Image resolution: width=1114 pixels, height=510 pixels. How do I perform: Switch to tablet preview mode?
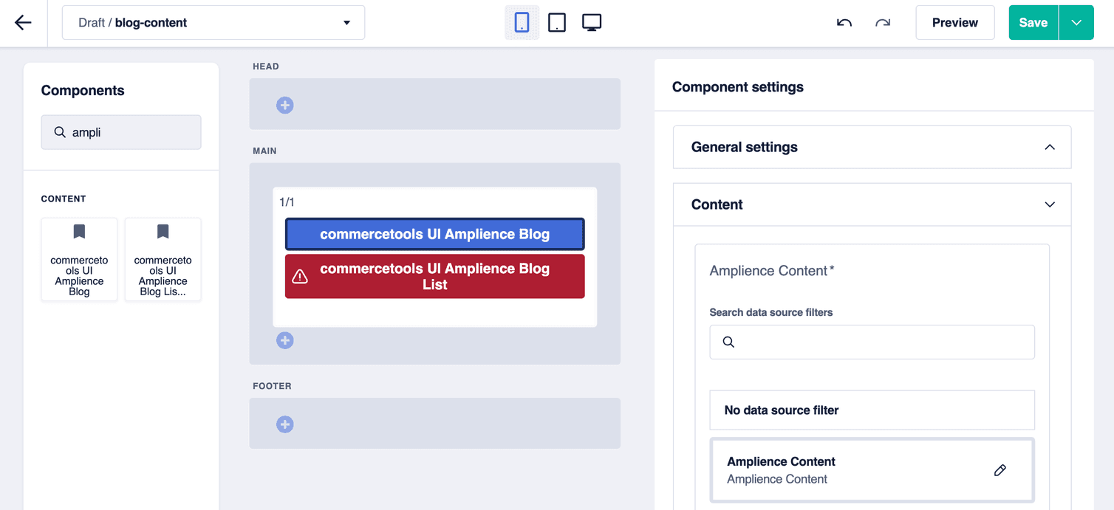pos(556,22)
